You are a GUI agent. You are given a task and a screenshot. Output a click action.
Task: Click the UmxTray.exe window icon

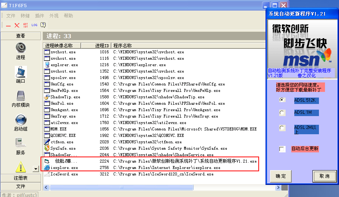point(47,116)
